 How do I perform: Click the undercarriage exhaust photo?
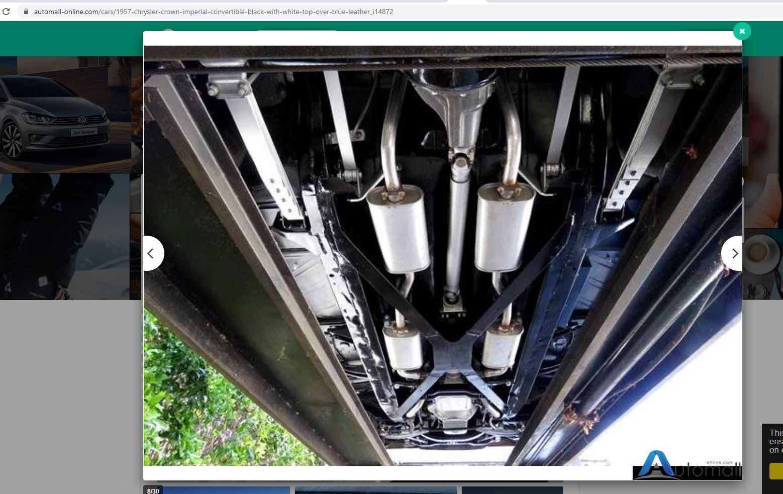coord(442,251)
